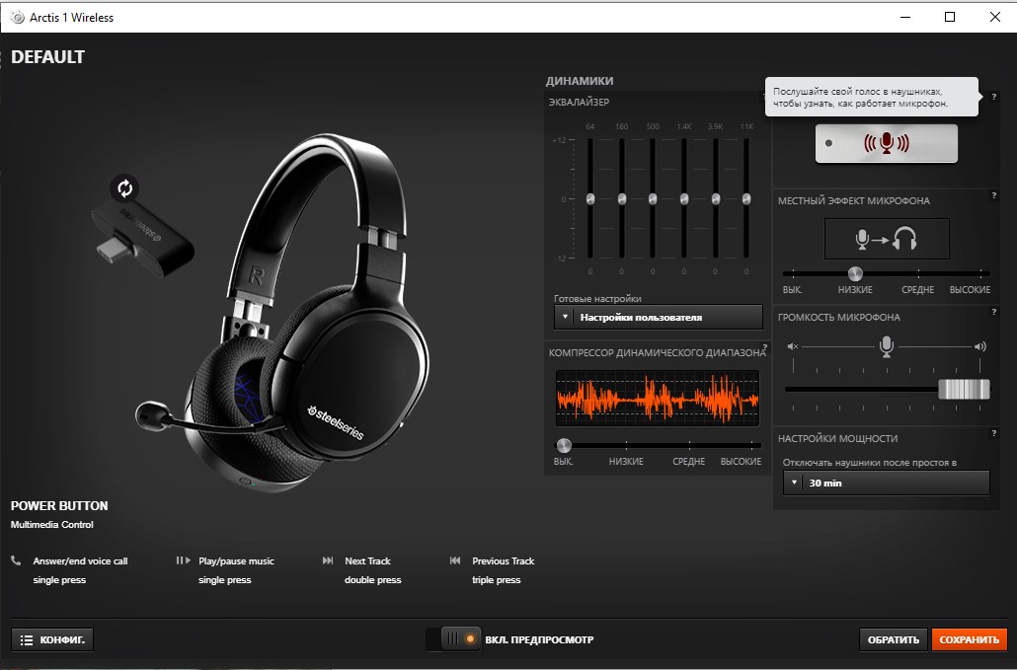Screen dimensions: 1017x670
Task: Click the DEFAULT config title
Action: (48, 57)
